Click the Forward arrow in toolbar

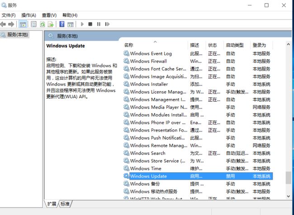pyautogui.click(x=11, y=24)
